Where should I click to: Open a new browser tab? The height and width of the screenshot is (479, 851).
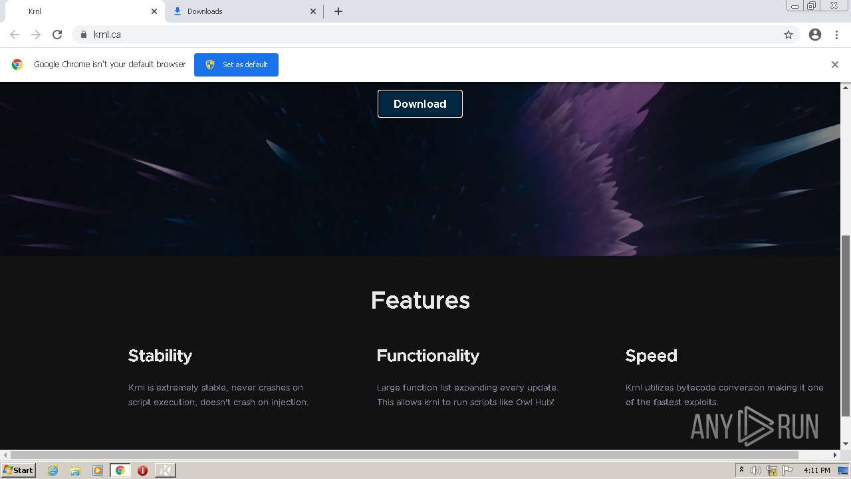tap(338, 11)
